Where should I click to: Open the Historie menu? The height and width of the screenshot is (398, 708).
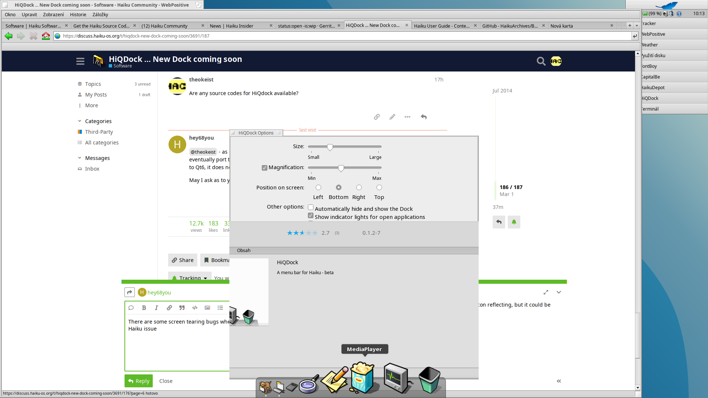[x=78, y=14]
